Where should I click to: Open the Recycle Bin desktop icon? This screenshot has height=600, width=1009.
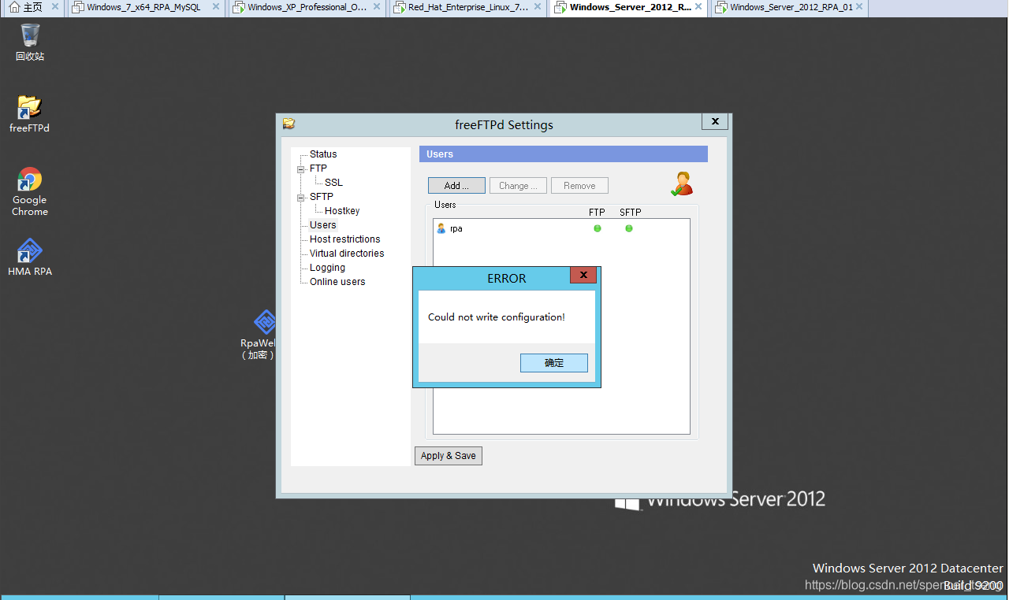pos(30,43)
